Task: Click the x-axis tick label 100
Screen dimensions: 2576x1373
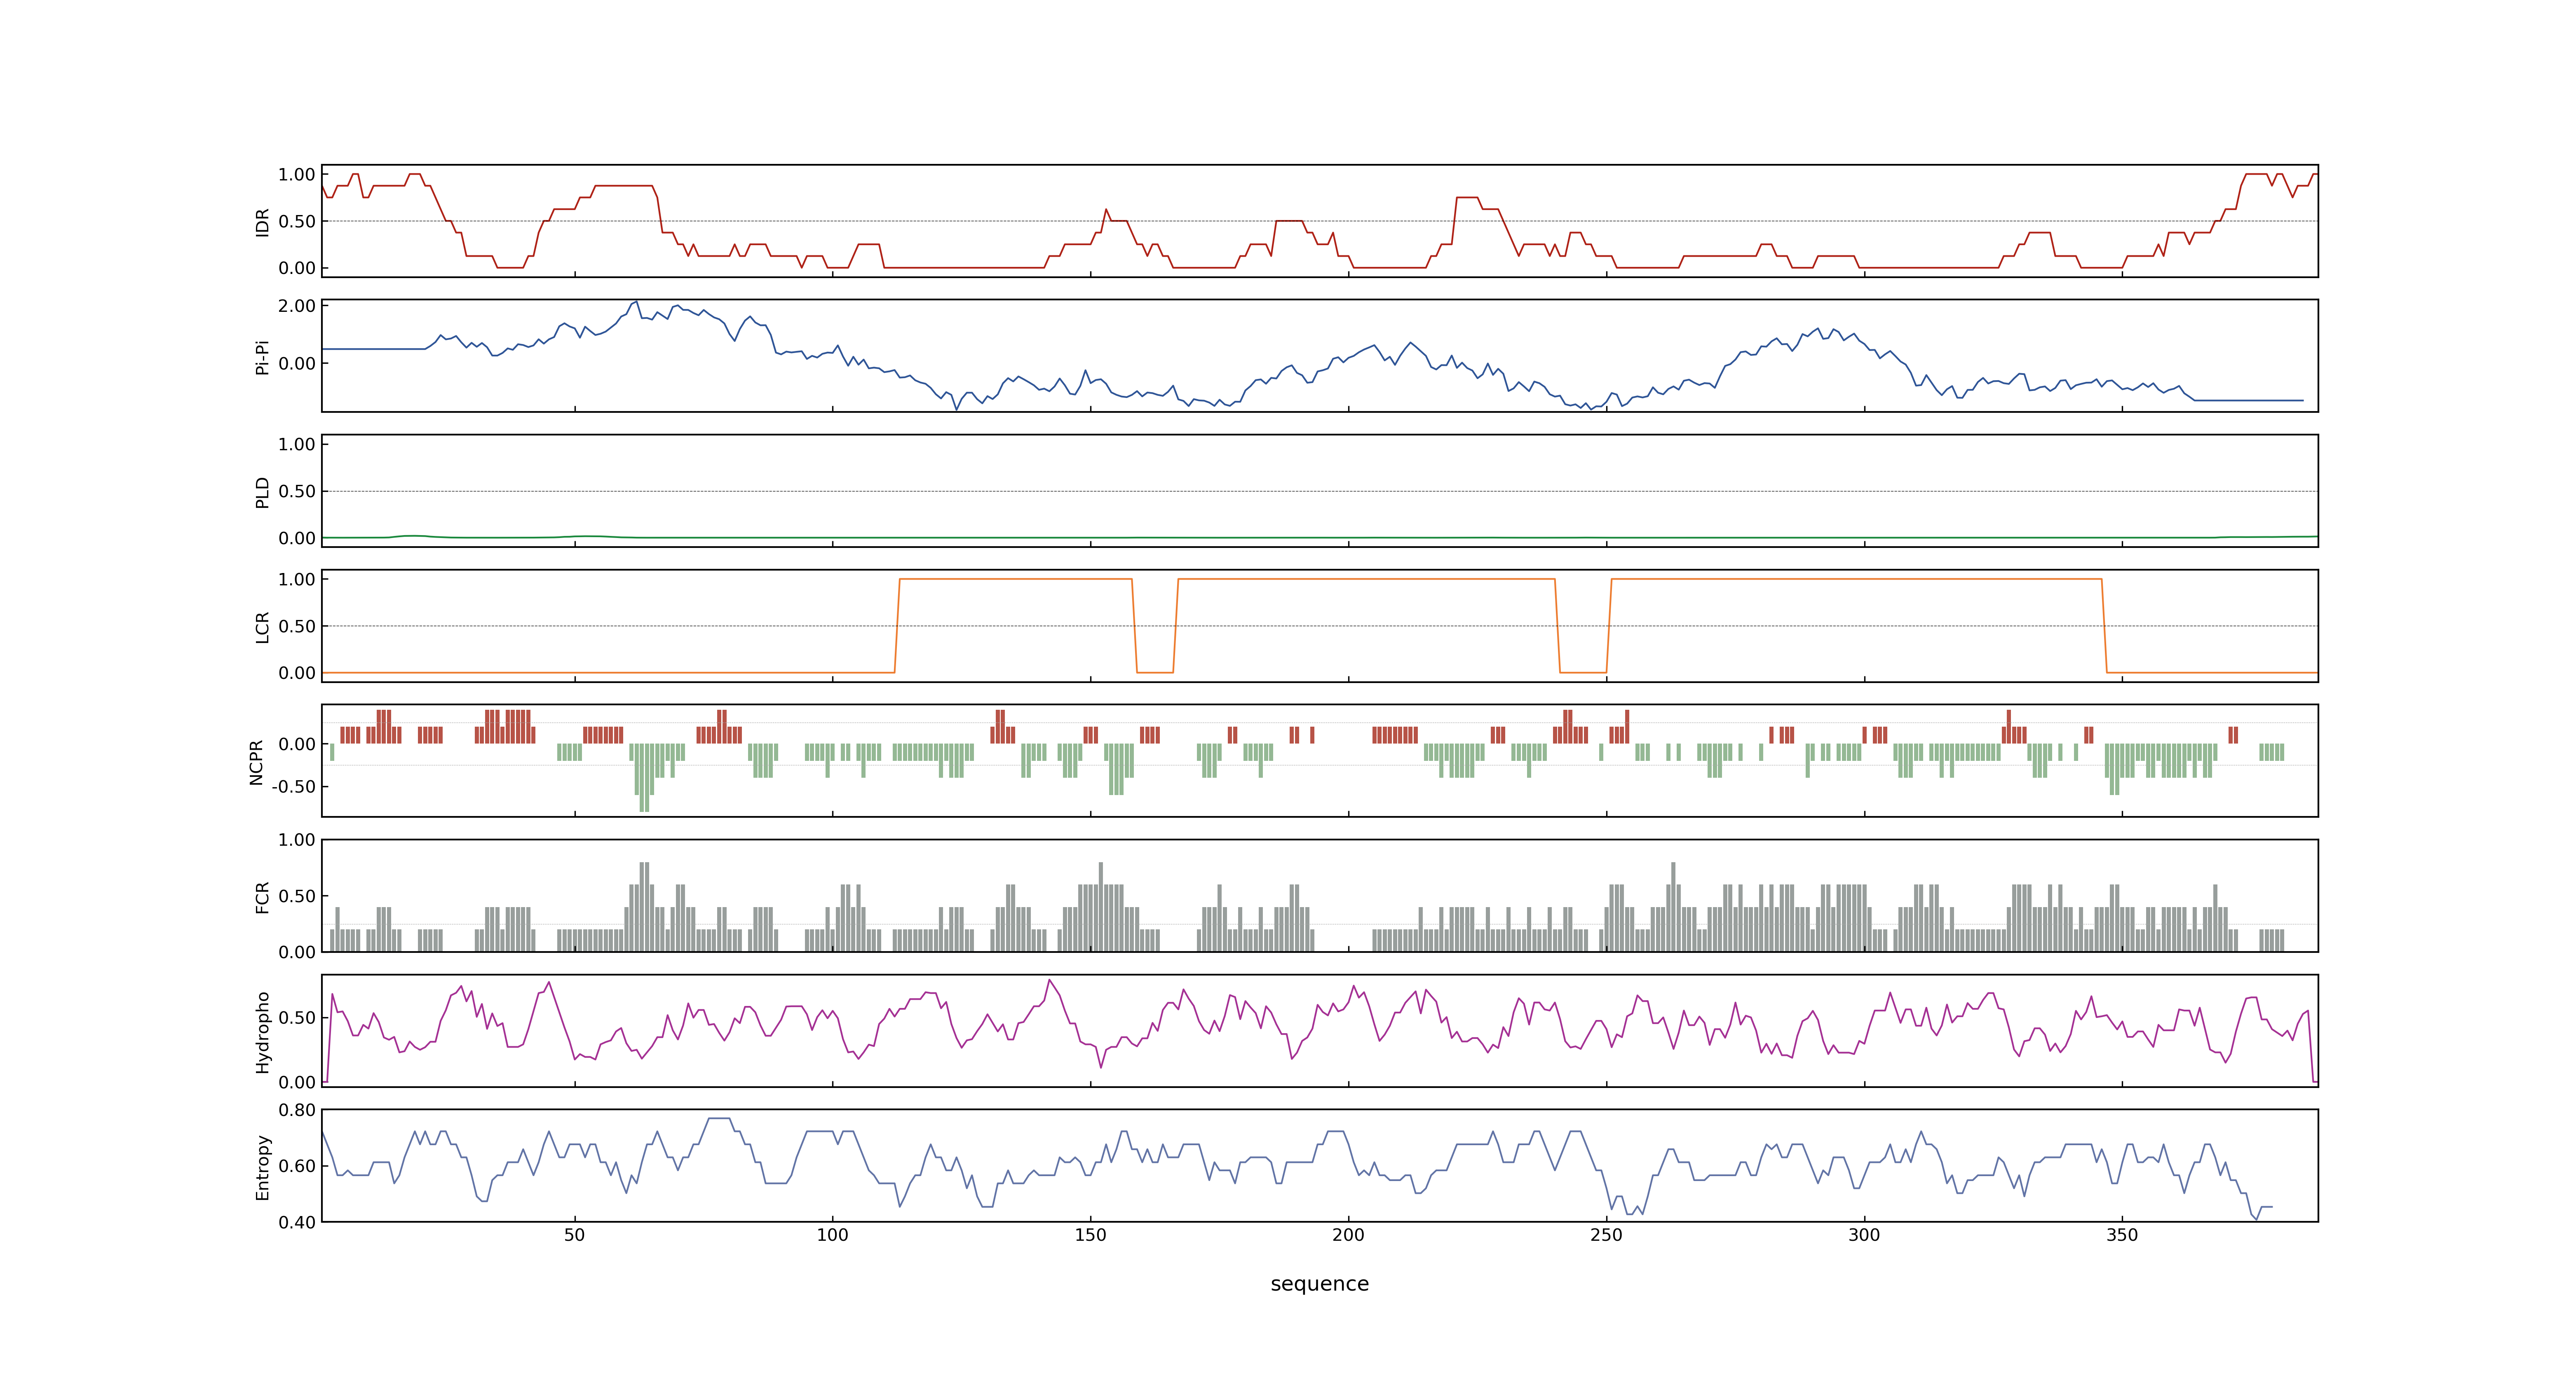Action: coord(832,1235)
